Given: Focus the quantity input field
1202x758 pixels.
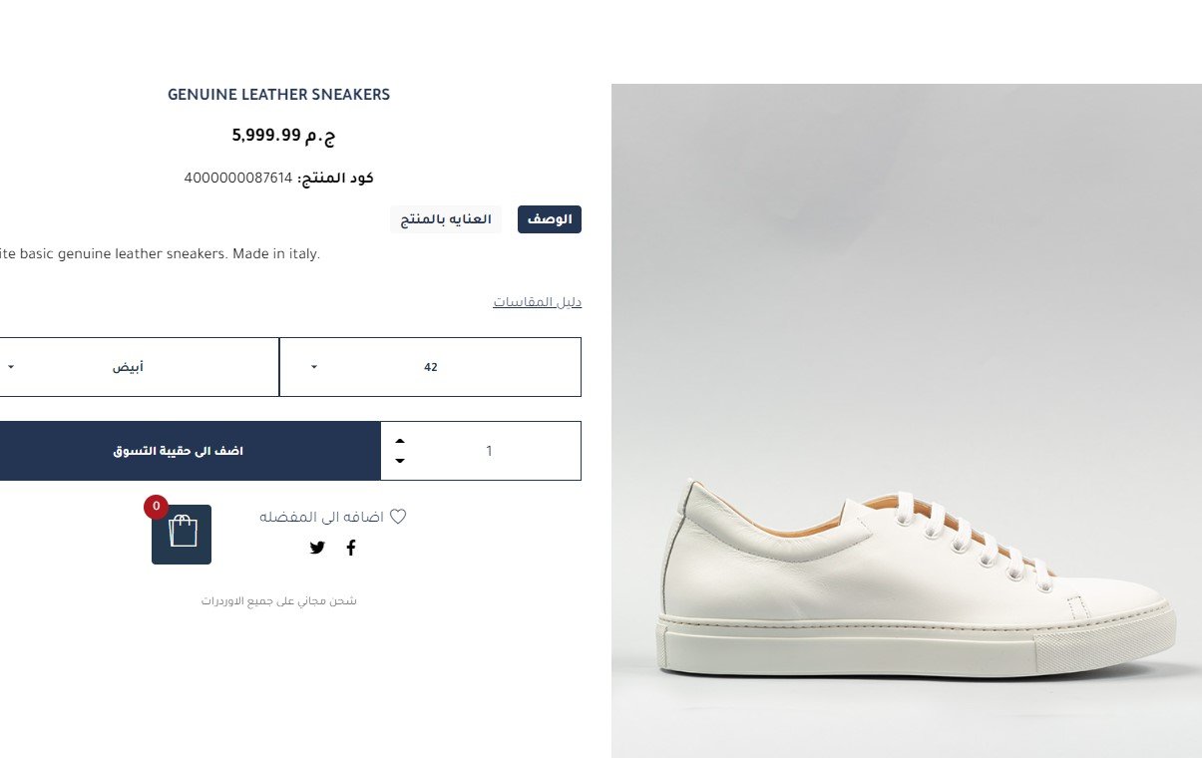Looking at the screenshot, I should [x=489, y=451].
